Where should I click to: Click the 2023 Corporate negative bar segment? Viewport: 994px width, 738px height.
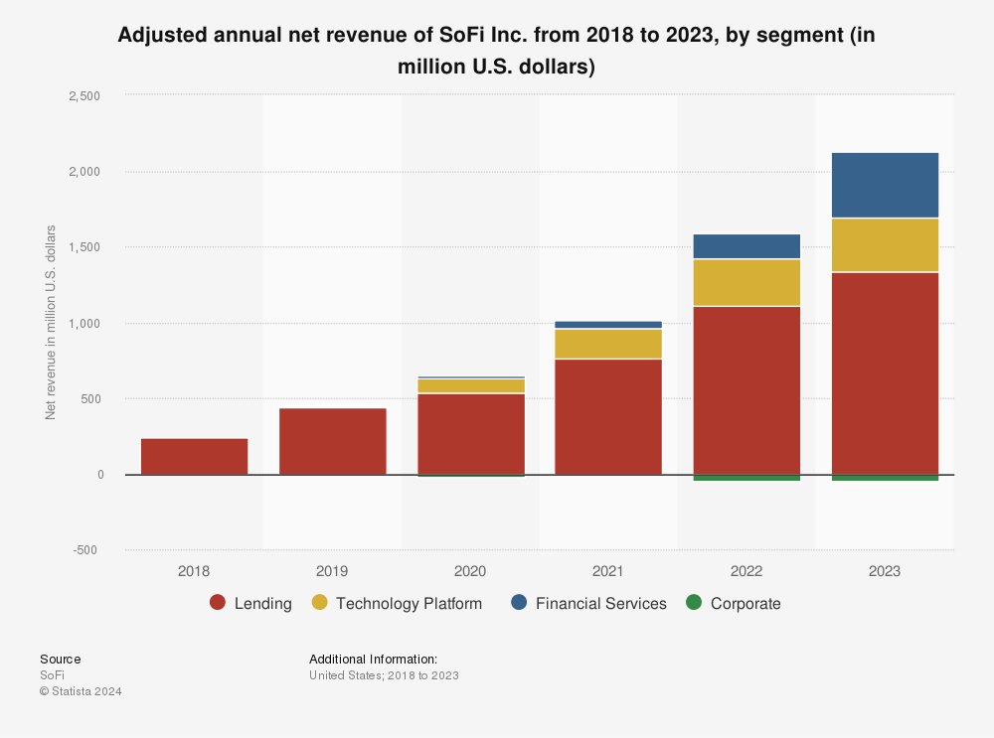click(885, 478)
